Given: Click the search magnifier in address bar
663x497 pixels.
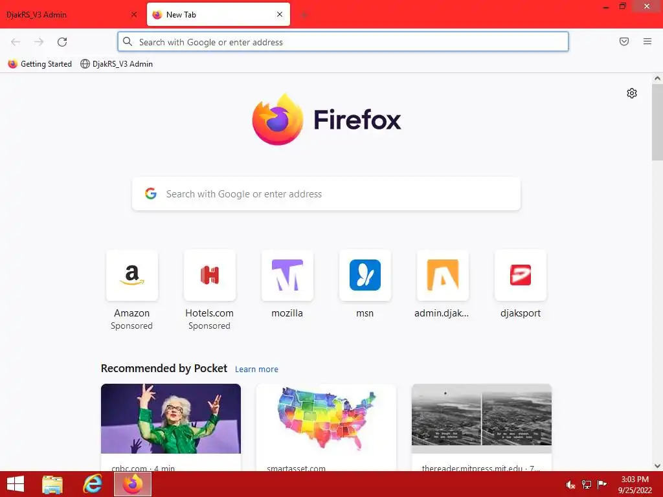Looking at the screenshot, I should [x=128, y=41].
